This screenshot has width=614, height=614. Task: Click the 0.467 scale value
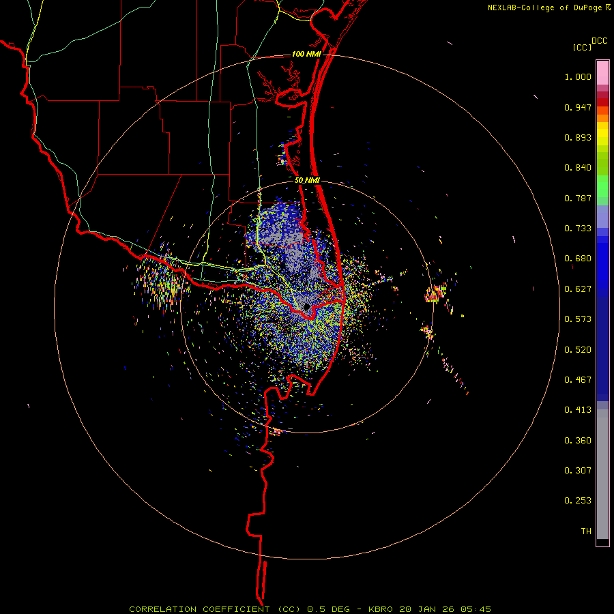pyautogui.click(x=578, y=380)
